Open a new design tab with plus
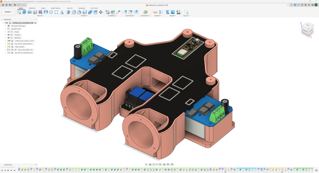This screenshot has width=319, height=173. [291, 5]
